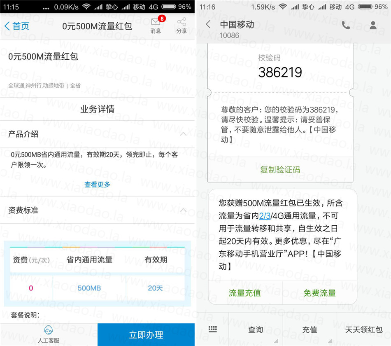Open the 天天领红包 menu
Screen dimensions: 391x346
pyautogui.click(x=364, y=330)
